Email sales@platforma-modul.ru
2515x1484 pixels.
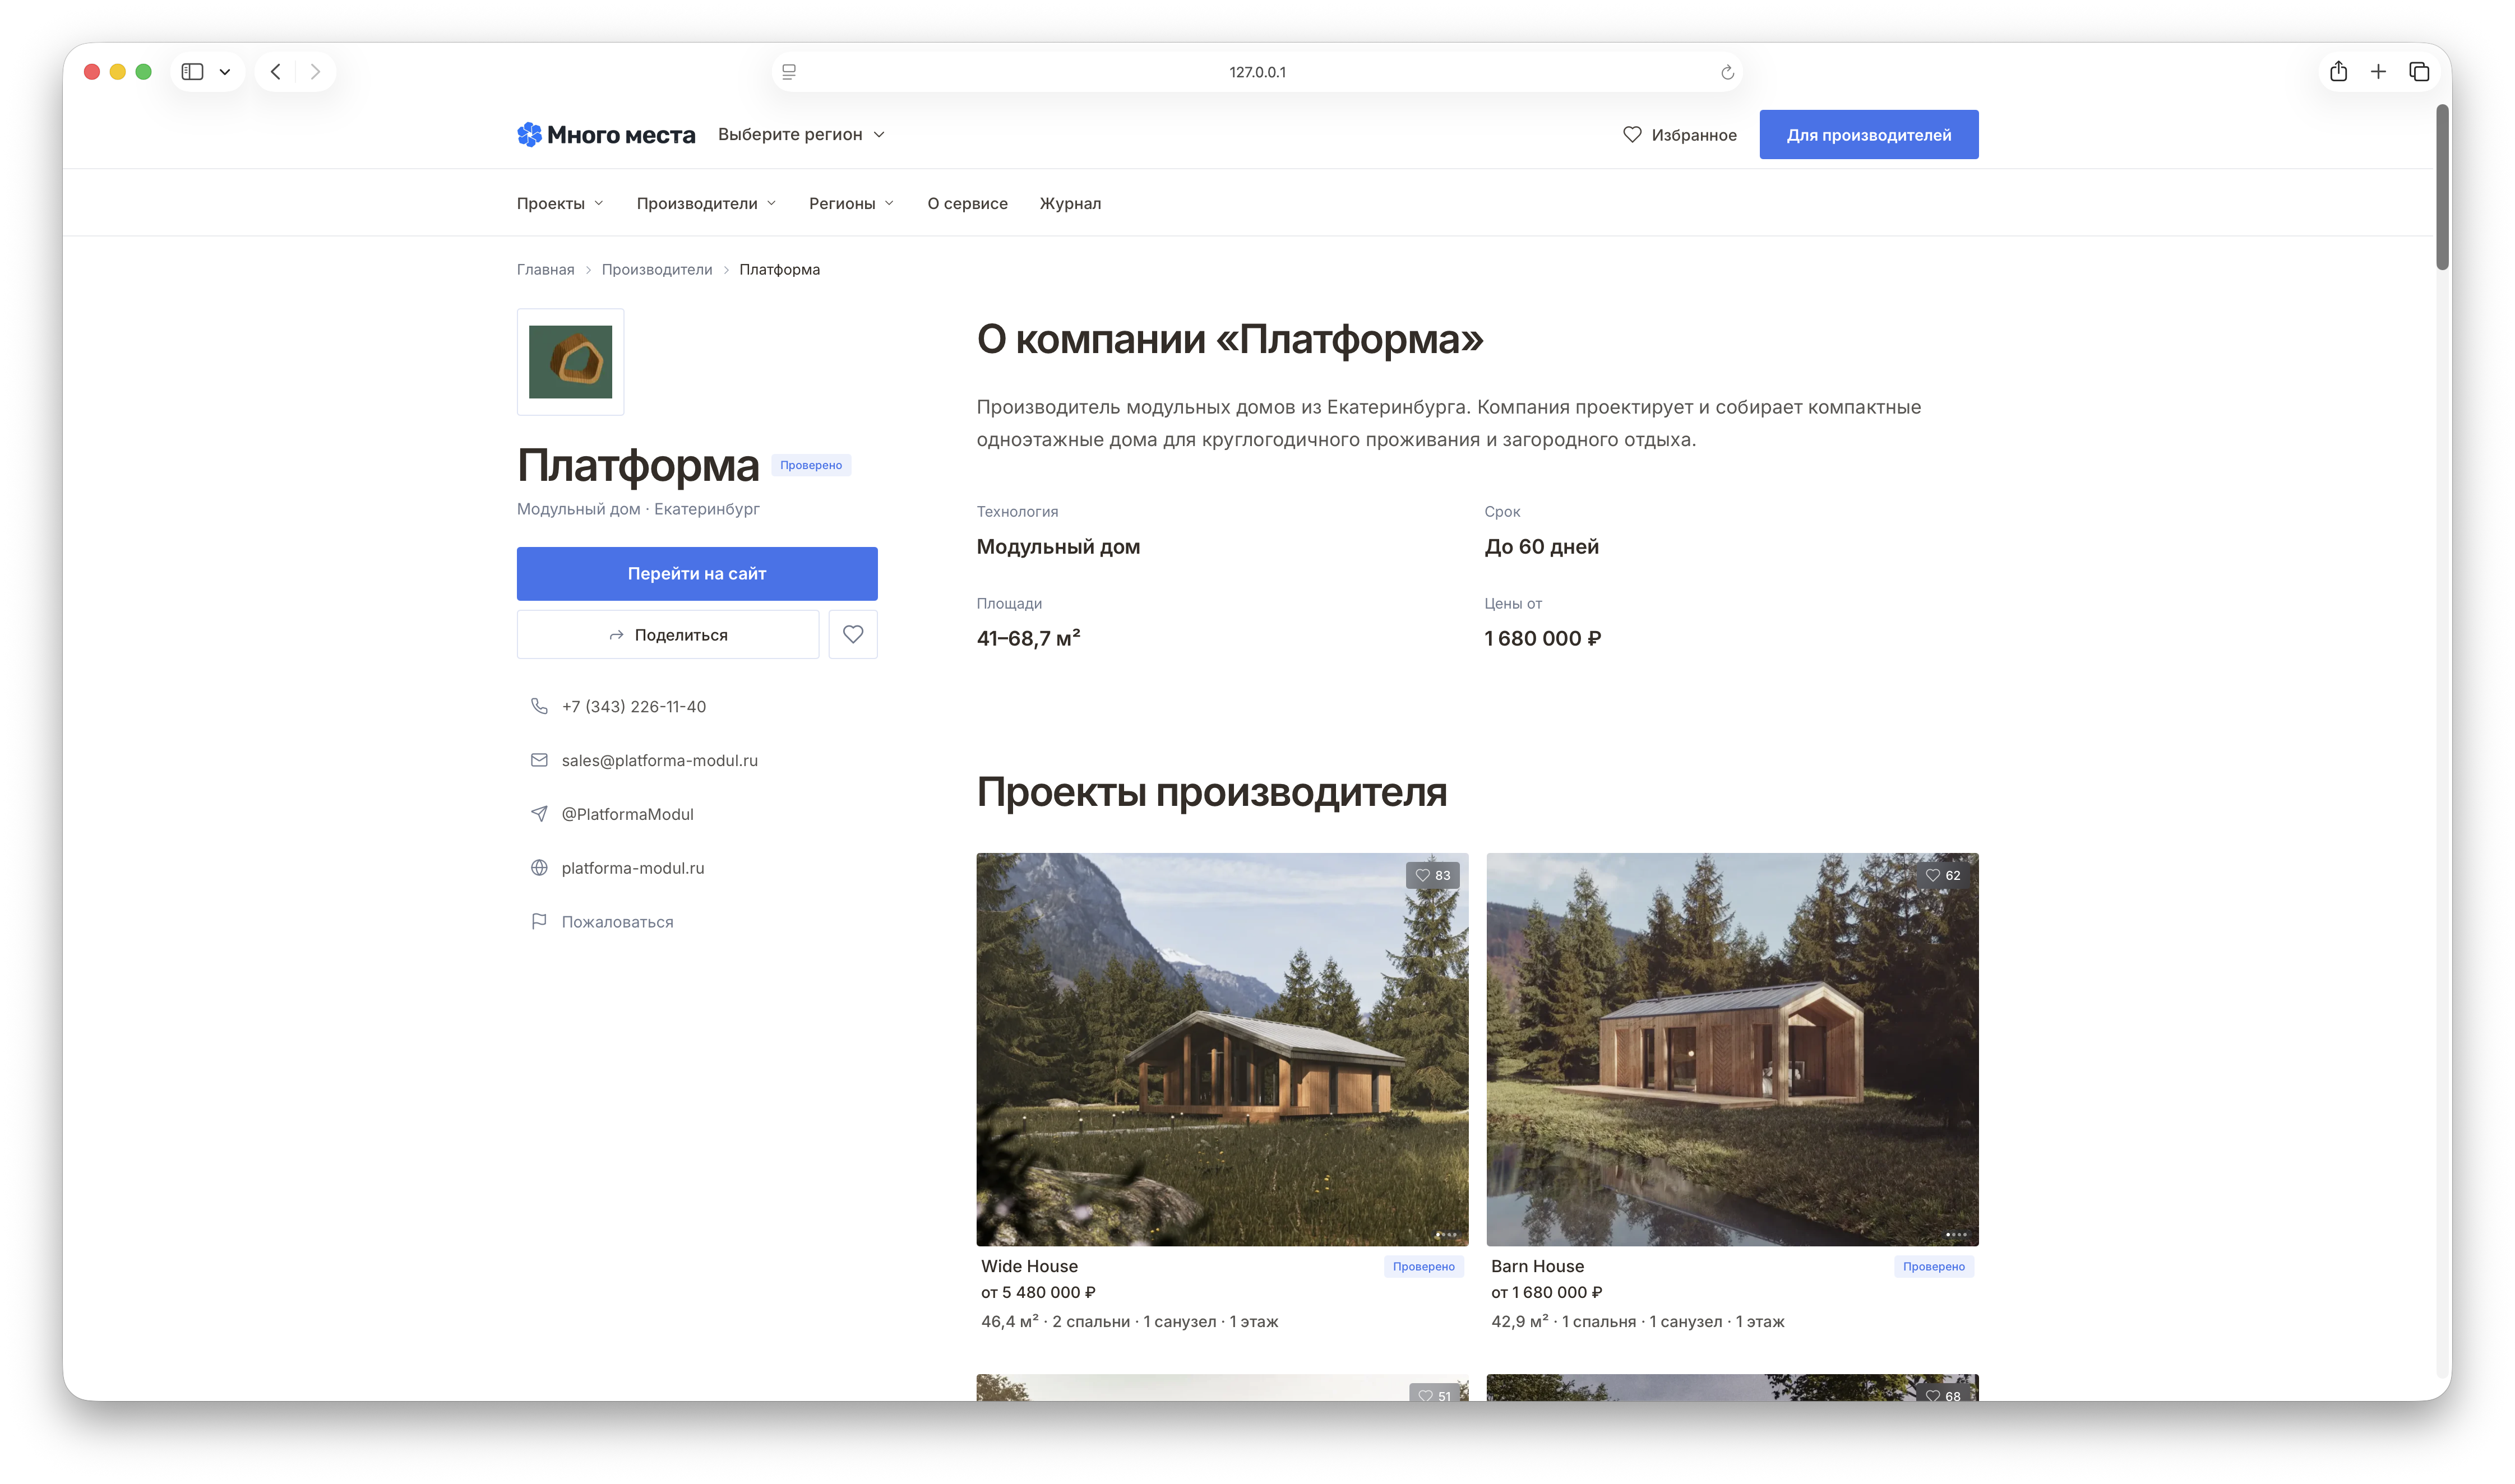click(659, 761)
